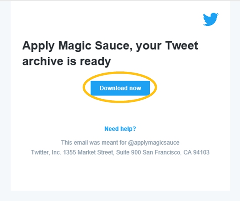Click '1355 Market Street' in the address
Viewport: 240px width, 201px height.
coord(88,152)
